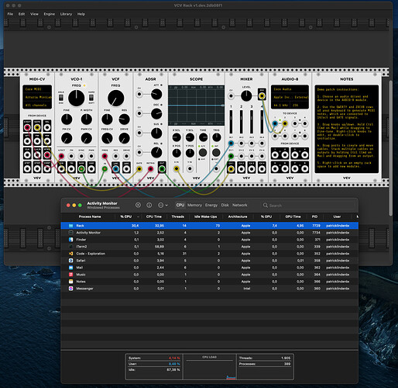Viewport: 398px width, 388px height.
Task: Open the AUDIO-8 44.1 kHz sample rate selector
Action: pos(281,106)
